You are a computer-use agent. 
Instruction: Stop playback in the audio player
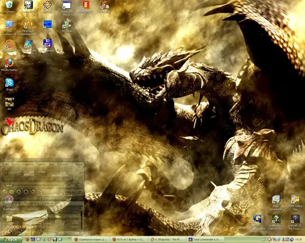click(x=26, y=192)
